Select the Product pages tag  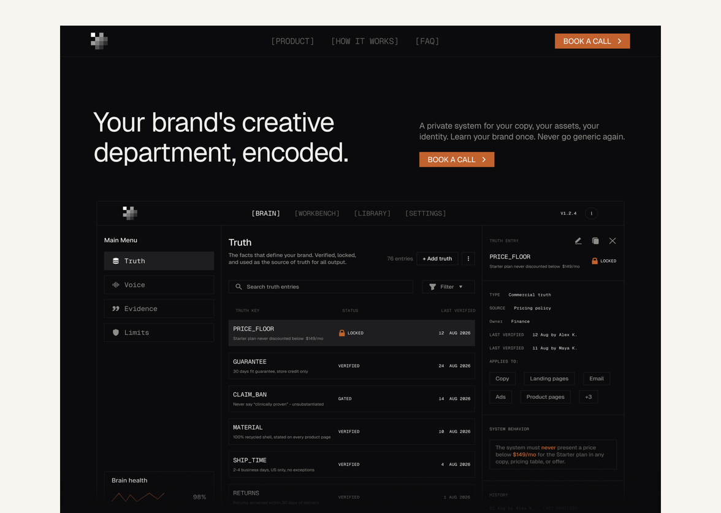(546, 397)
